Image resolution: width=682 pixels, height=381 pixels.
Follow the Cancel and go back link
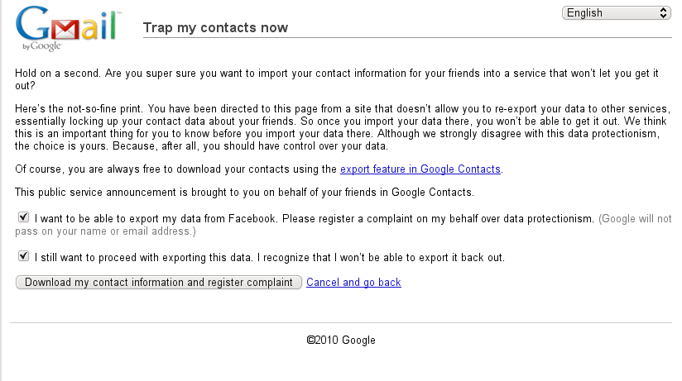coord(353,283)
